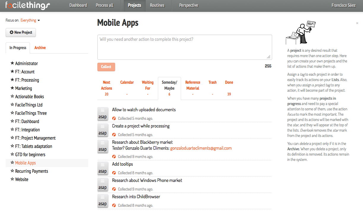Toggle star on Recurring Payments project
Image resolution: width=363 pixels, height=213 pixels.
12,171
